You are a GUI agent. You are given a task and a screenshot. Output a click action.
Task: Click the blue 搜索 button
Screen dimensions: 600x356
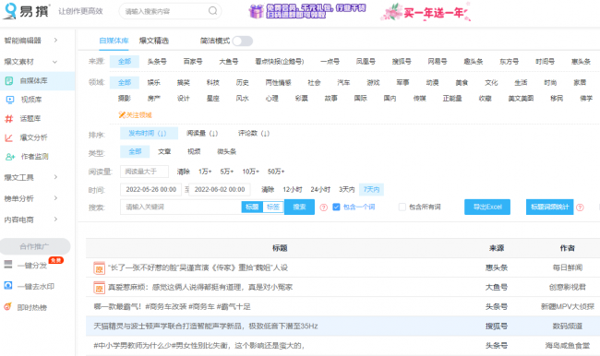coord(299,207)
